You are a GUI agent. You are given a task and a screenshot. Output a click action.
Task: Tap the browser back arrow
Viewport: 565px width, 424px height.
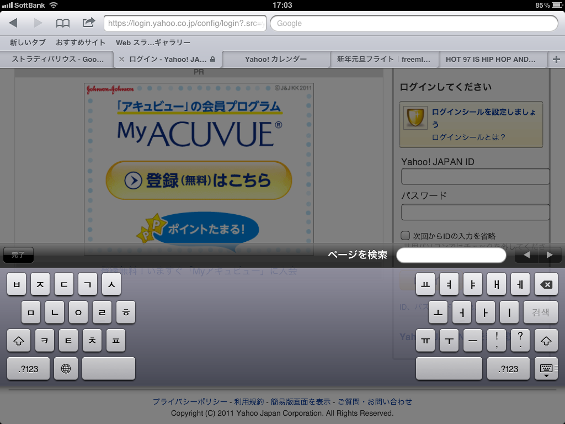13,23
